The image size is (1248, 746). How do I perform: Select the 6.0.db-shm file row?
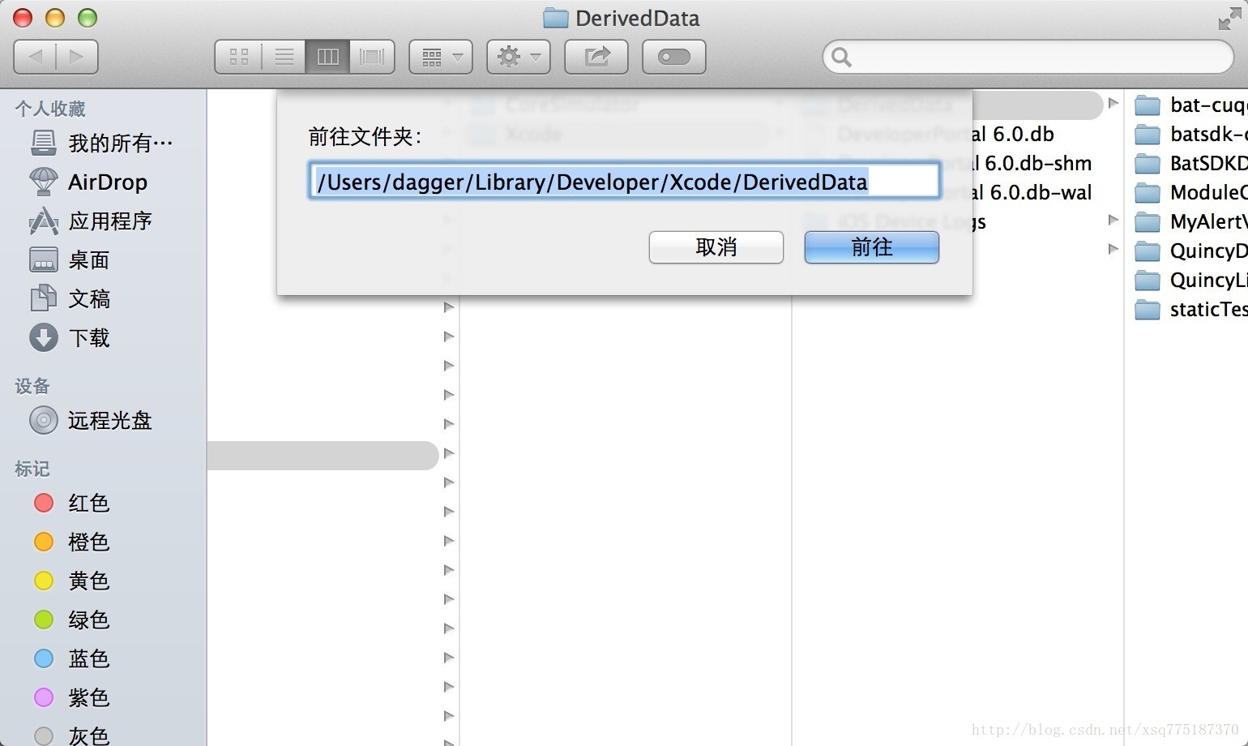(x=1032, y=164)
